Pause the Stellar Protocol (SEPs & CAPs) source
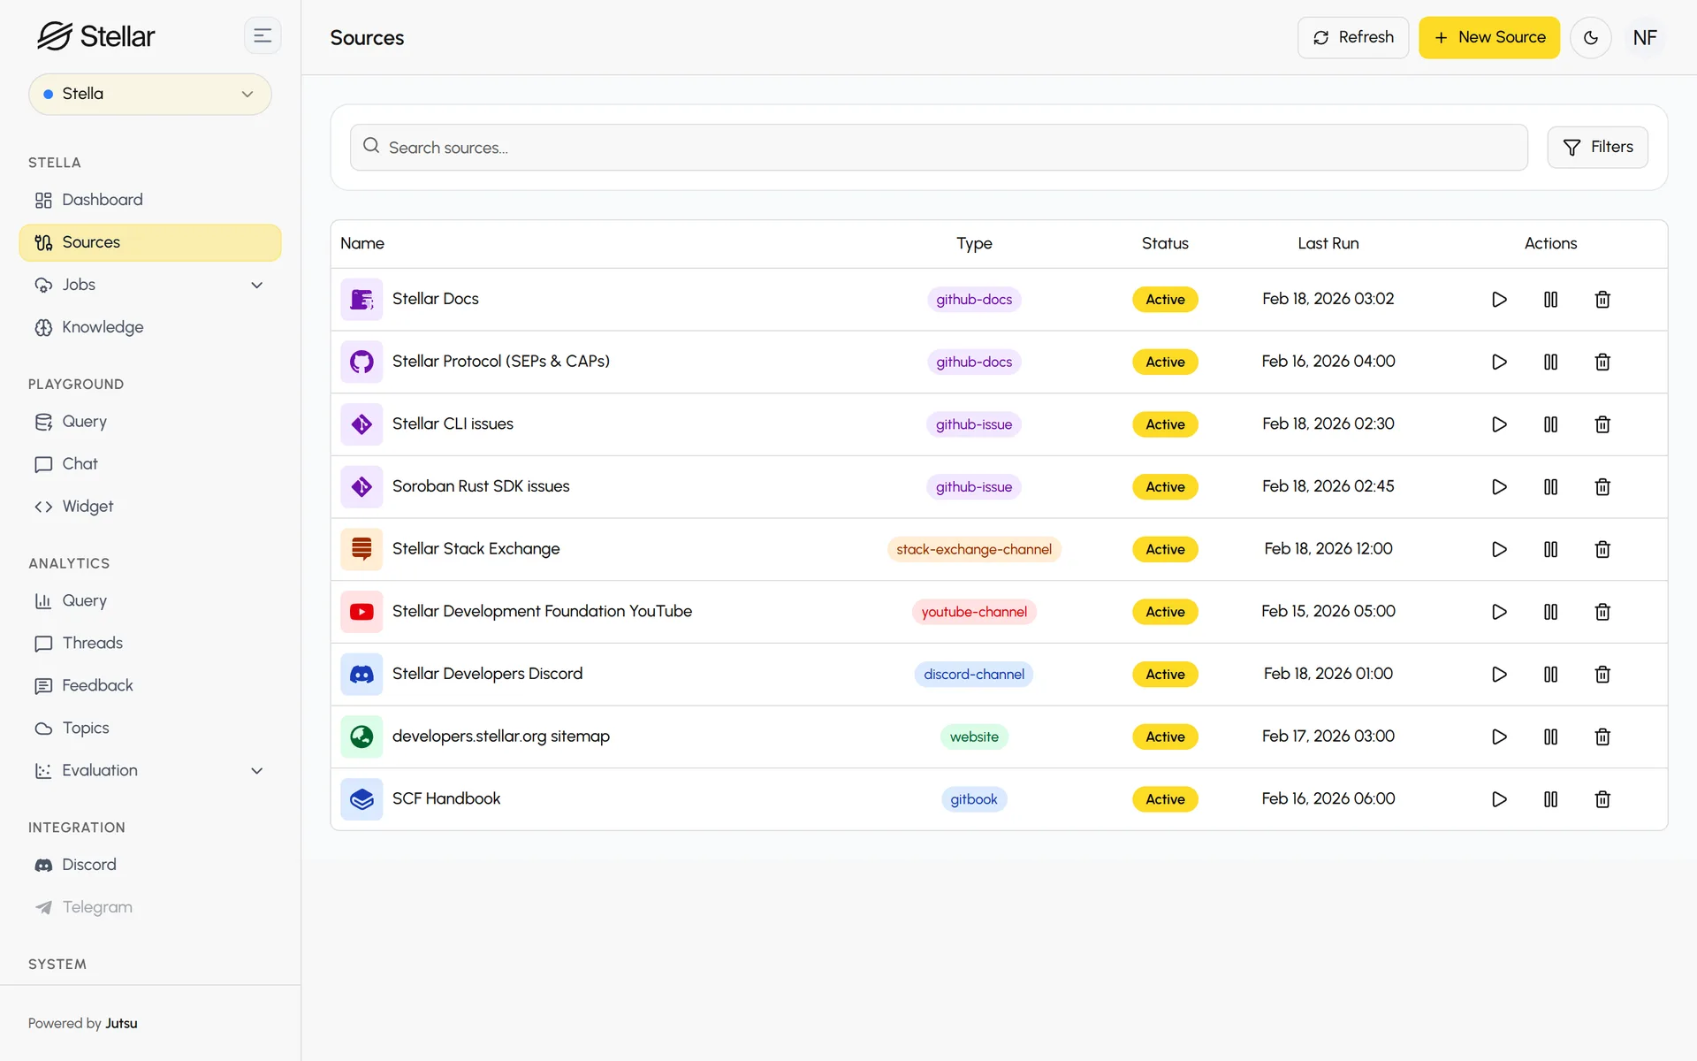Viewport: 1697px width, 1061px height. [x=1550, y=362]
